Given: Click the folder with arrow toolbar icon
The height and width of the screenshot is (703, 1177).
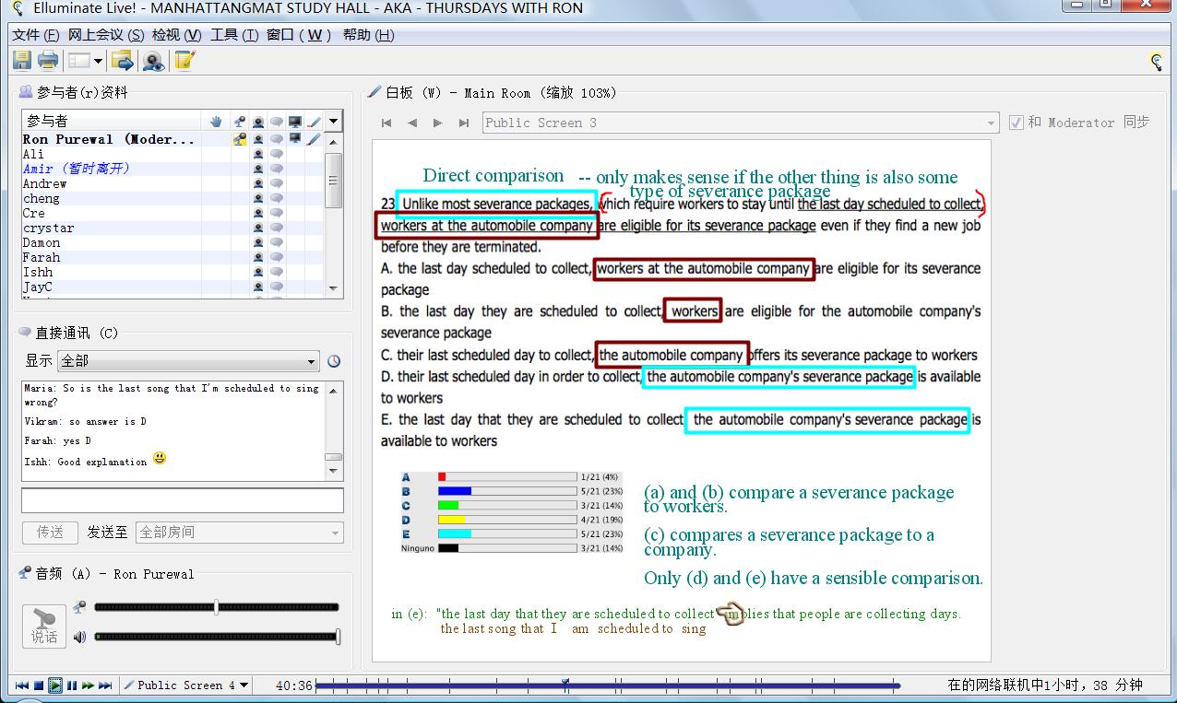Looking at the screenshot, I should click(x=122, y=61).
